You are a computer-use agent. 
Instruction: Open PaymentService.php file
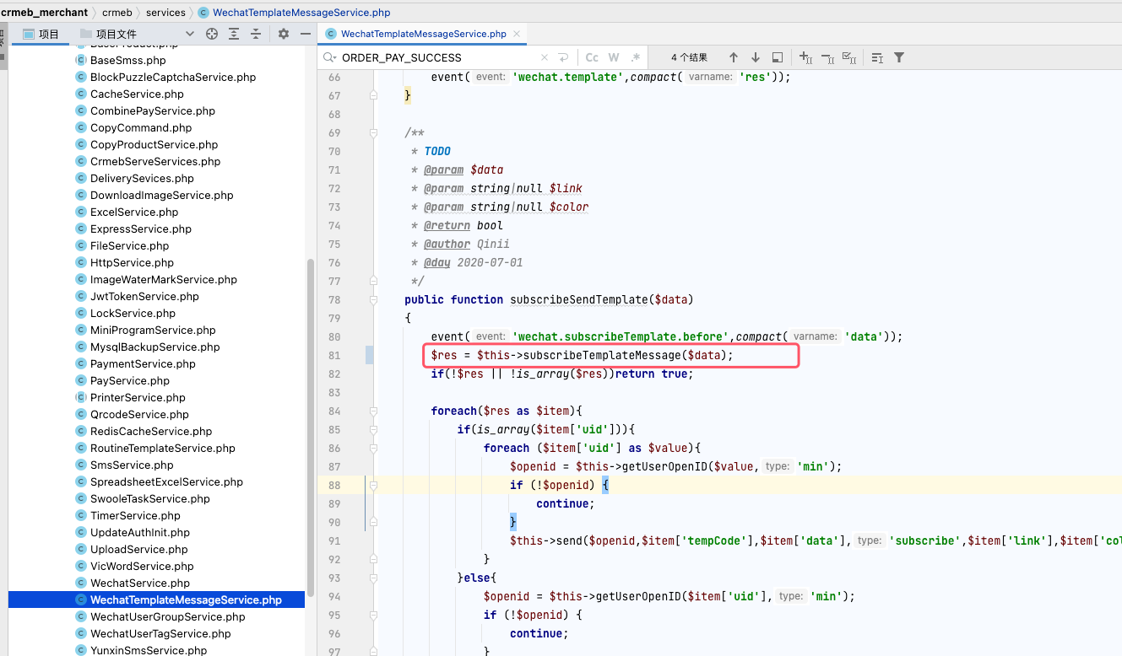(x=143, y=363)
